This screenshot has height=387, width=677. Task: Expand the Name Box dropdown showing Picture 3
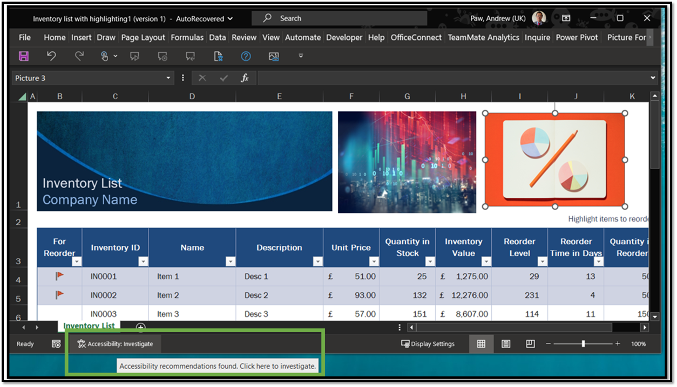[168, 78]
